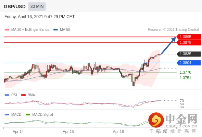Click the MACD legend label

point(16,115)
